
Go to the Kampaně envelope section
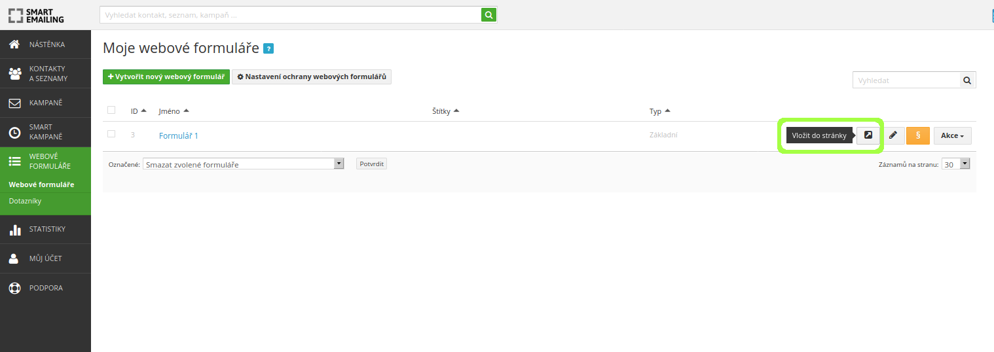click(x=45, y=103)
